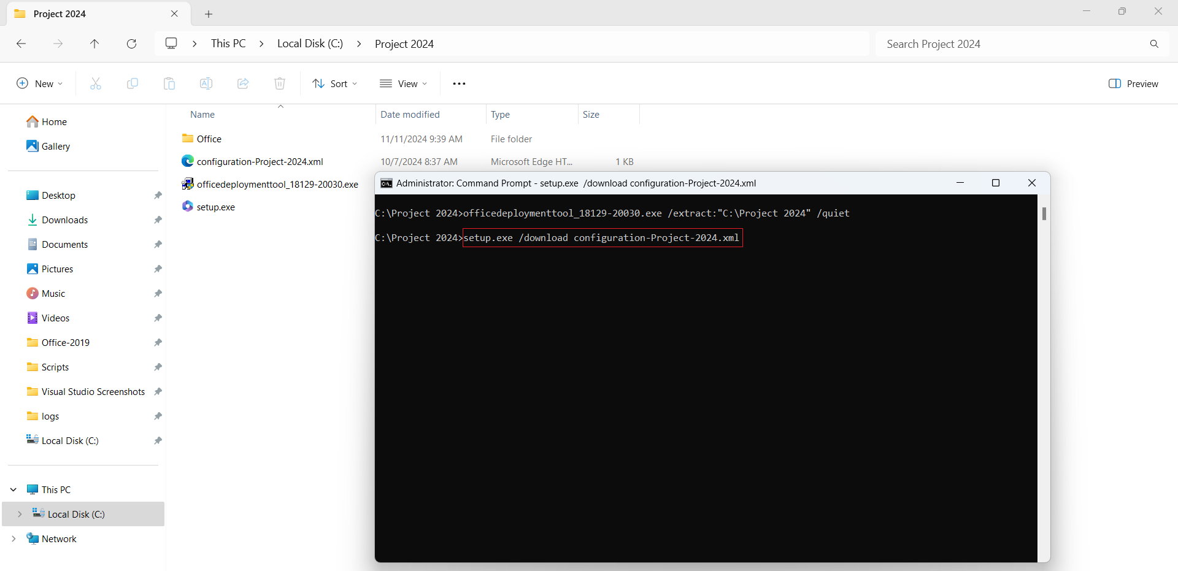Expand chevron after Local Disk (C:) breadcrumb

(x=359, y=44)
